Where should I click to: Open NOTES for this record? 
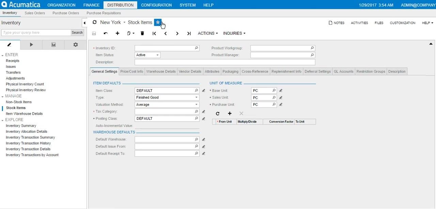coord(336,23)
